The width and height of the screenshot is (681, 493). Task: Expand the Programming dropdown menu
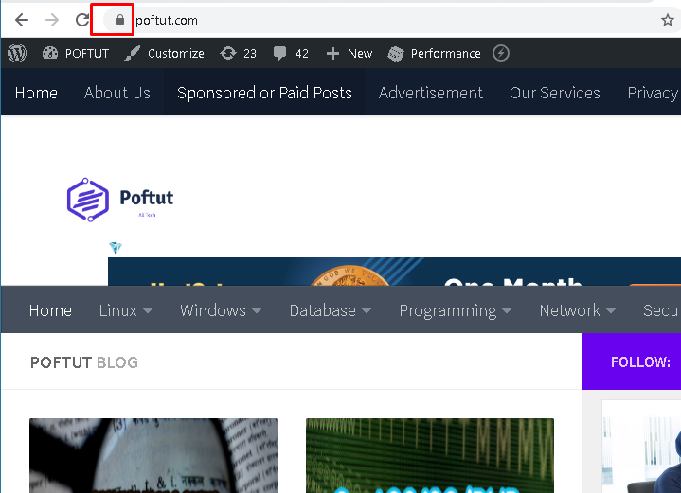tap(456, 310)
